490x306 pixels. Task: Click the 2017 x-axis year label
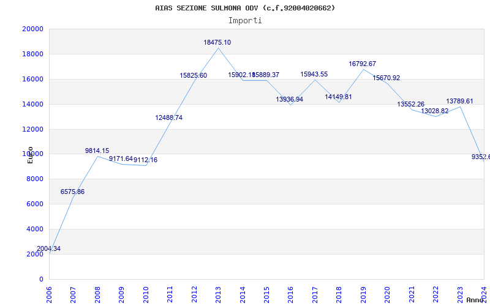tap(315, 294)
